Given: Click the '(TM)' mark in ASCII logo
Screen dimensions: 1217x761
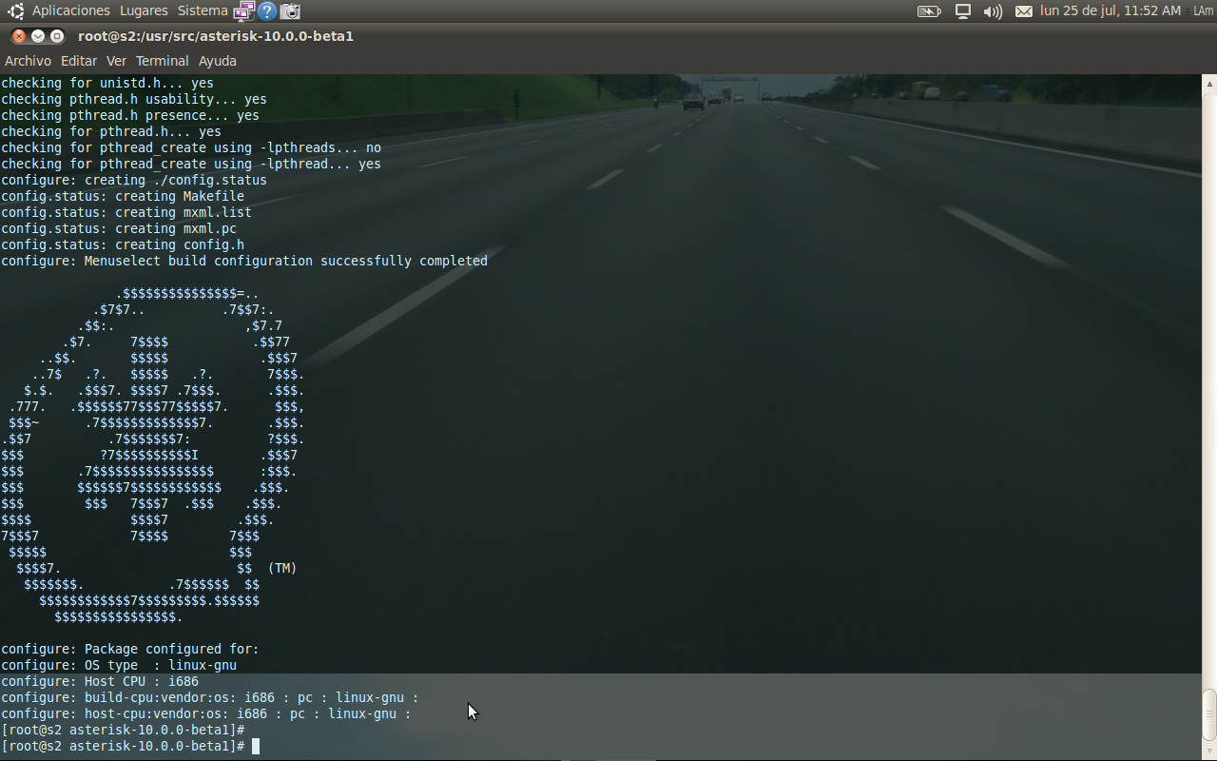Looking at the screenshot, I should [x=282, y=568].
